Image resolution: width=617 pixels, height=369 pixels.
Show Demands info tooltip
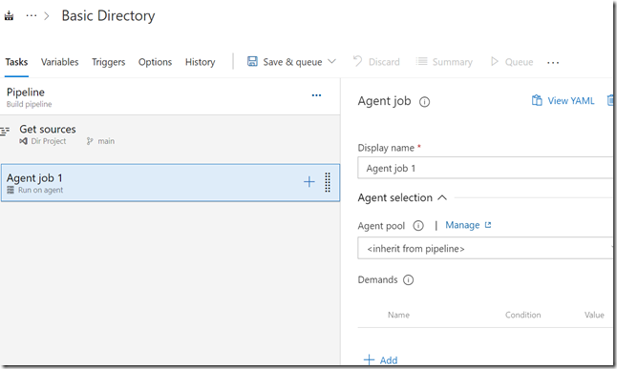(409, 279)
